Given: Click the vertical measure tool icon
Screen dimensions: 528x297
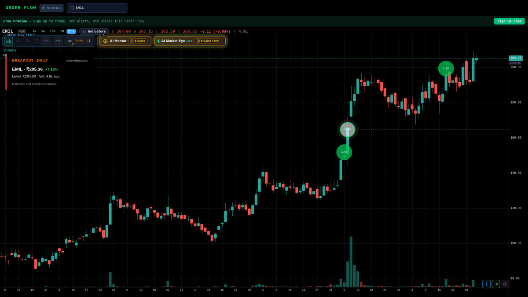Looking at the screenshot, I should (x=486, y=284).
